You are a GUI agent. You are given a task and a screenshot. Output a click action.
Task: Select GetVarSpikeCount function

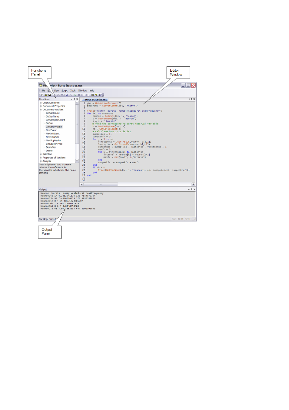click(x=55, y=120)
